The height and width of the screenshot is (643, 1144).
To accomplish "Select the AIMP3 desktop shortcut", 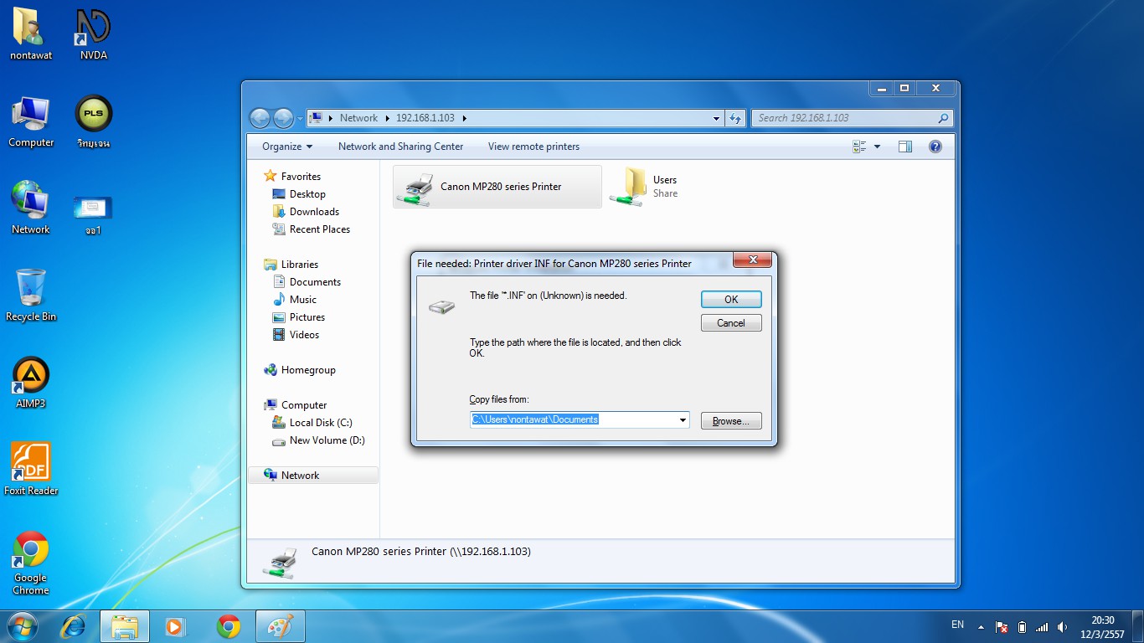I will 31,383.
